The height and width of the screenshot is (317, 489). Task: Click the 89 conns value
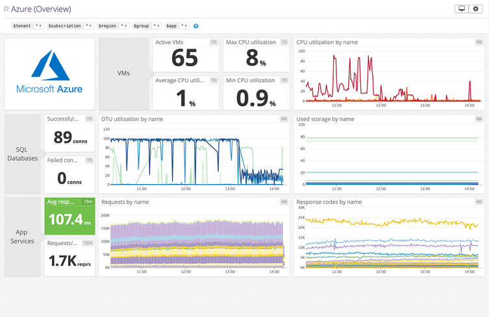70,137
